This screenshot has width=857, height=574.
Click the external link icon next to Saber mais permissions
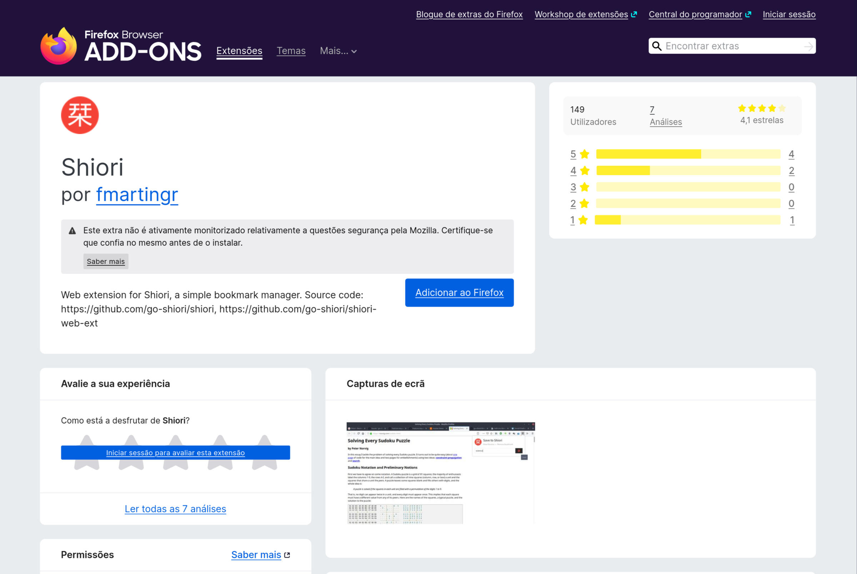[x=287, y=555]
